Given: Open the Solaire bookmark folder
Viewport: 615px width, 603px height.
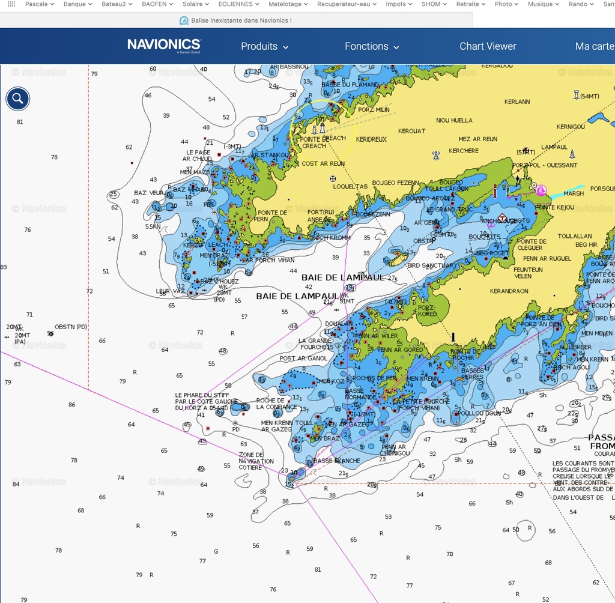Looking at the screenshot, I should click(x=196, y=4).
